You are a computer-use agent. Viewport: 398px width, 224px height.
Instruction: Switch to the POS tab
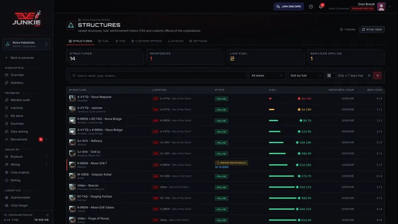[120, 41]
